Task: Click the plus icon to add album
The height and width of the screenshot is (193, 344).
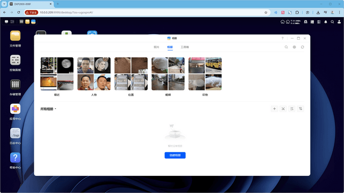Action: pos(274,109)
